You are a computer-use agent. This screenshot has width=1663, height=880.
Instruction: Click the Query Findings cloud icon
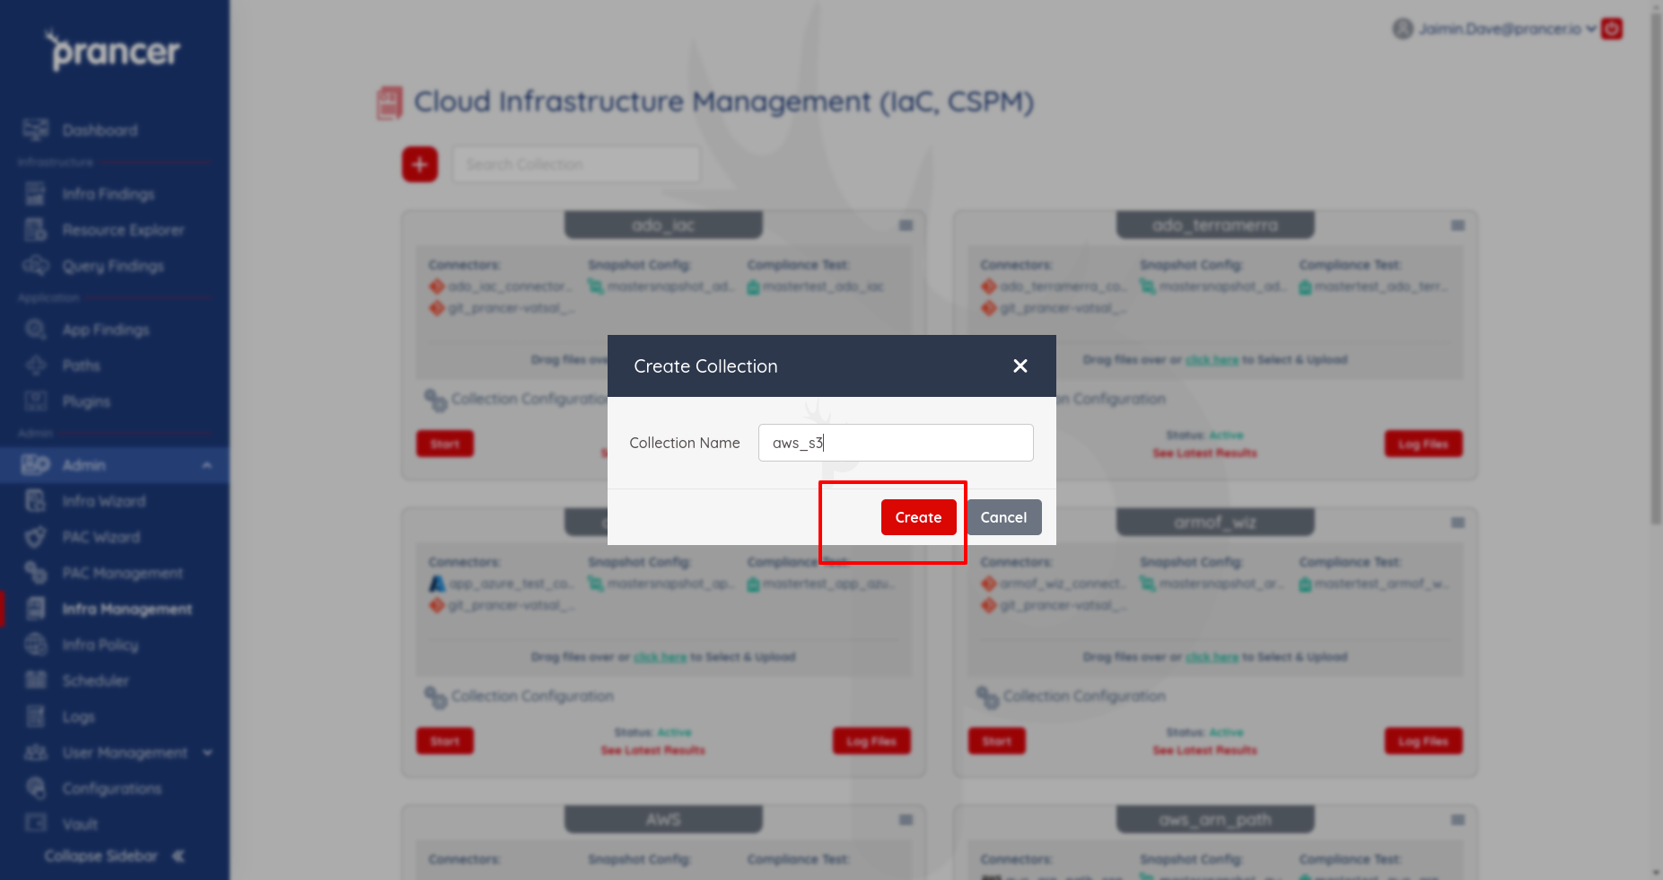(36, 265)
